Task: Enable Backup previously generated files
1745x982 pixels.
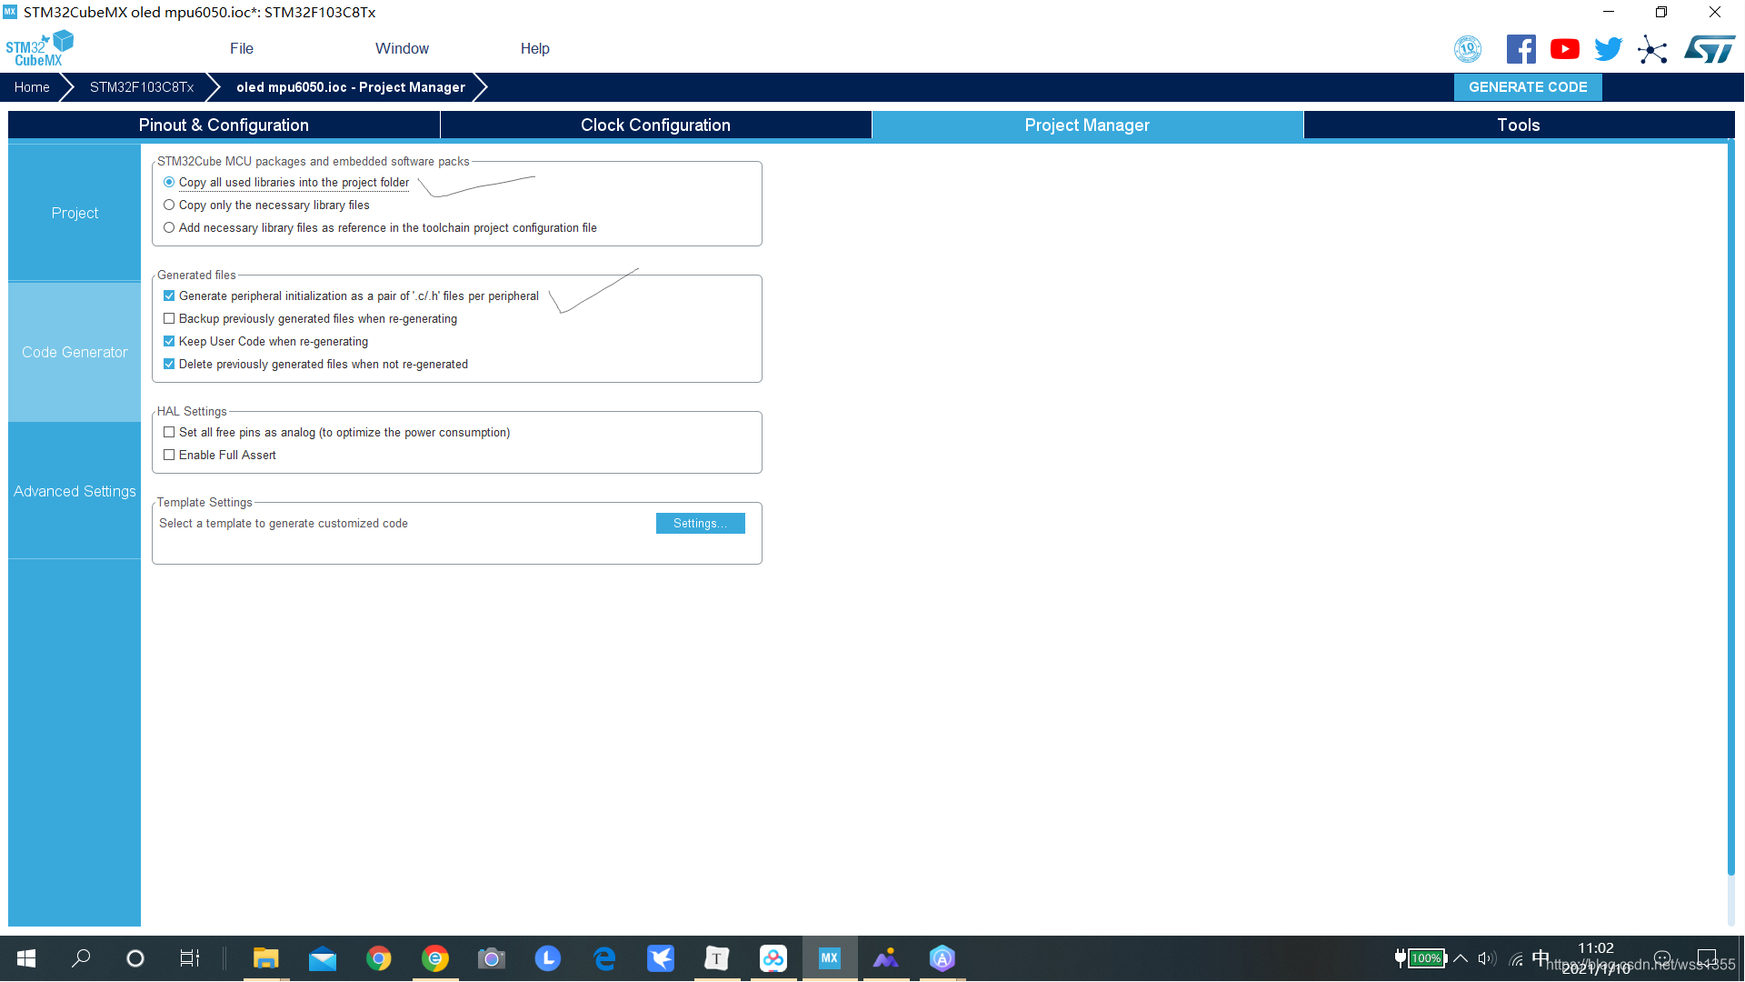Action: 170,317
